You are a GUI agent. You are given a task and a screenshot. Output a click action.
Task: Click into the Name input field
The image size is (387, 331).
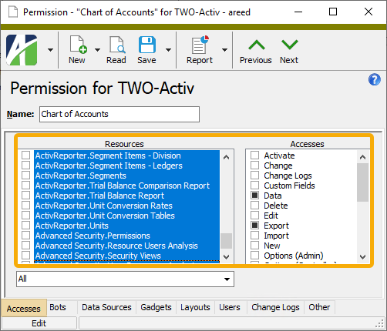point(119,114)
